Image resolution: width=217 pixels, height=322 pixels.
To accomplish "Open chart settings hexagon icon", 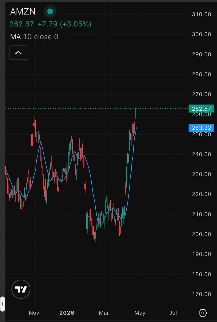I will [x=203, y=313].
